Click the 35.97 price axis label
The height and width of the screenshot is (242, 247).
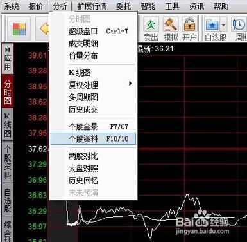(x=37, y=227)
